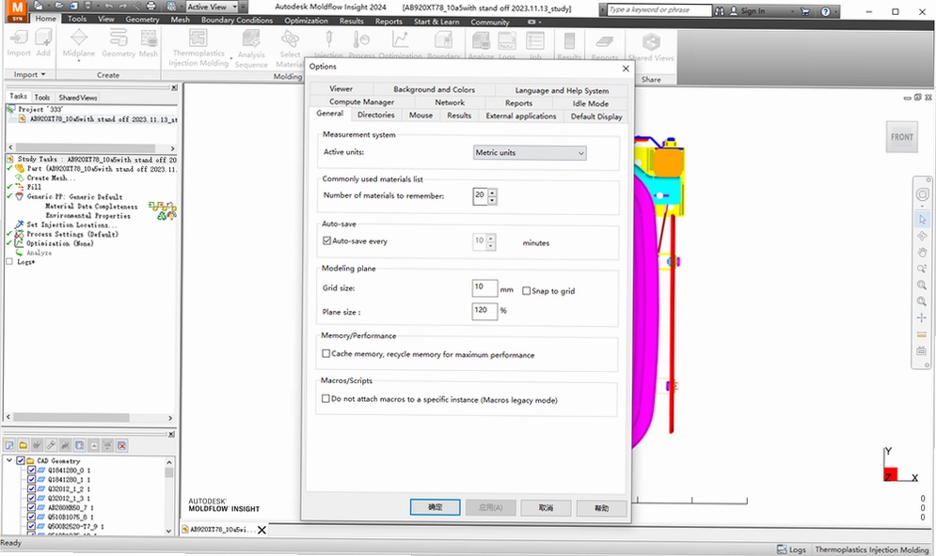Uncheck the CAD Geometry layer checkbox
The width and height of the screenshot is (936, 556).
click(x=21, y=460)
